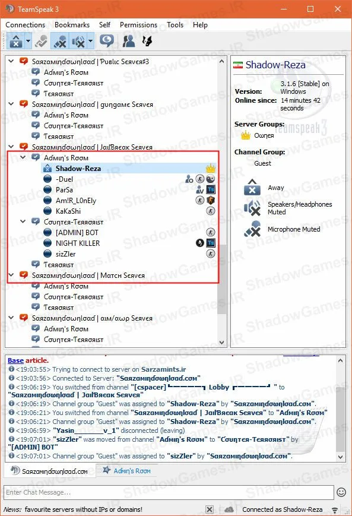The image size is (352, 516).
Task: Click the connection status icon in the status bar
Action: pyautogui.click(x=335, y=509)
